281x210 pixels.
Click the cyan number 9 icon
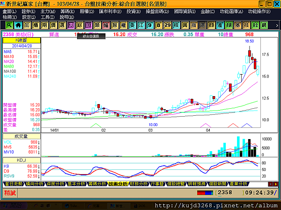tap(150, 25)
